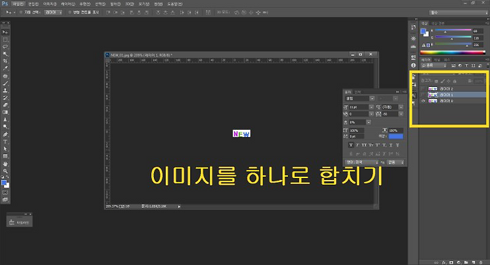Viewport: 490px width, 265px height.
Task: Show layer 레이어 1 via its visibility box
Action: (423, 94)
